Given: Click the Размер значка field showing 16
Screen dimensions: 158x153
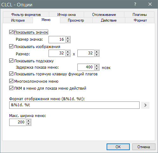Looking at the screenshot, I should [x=57, y=39].
